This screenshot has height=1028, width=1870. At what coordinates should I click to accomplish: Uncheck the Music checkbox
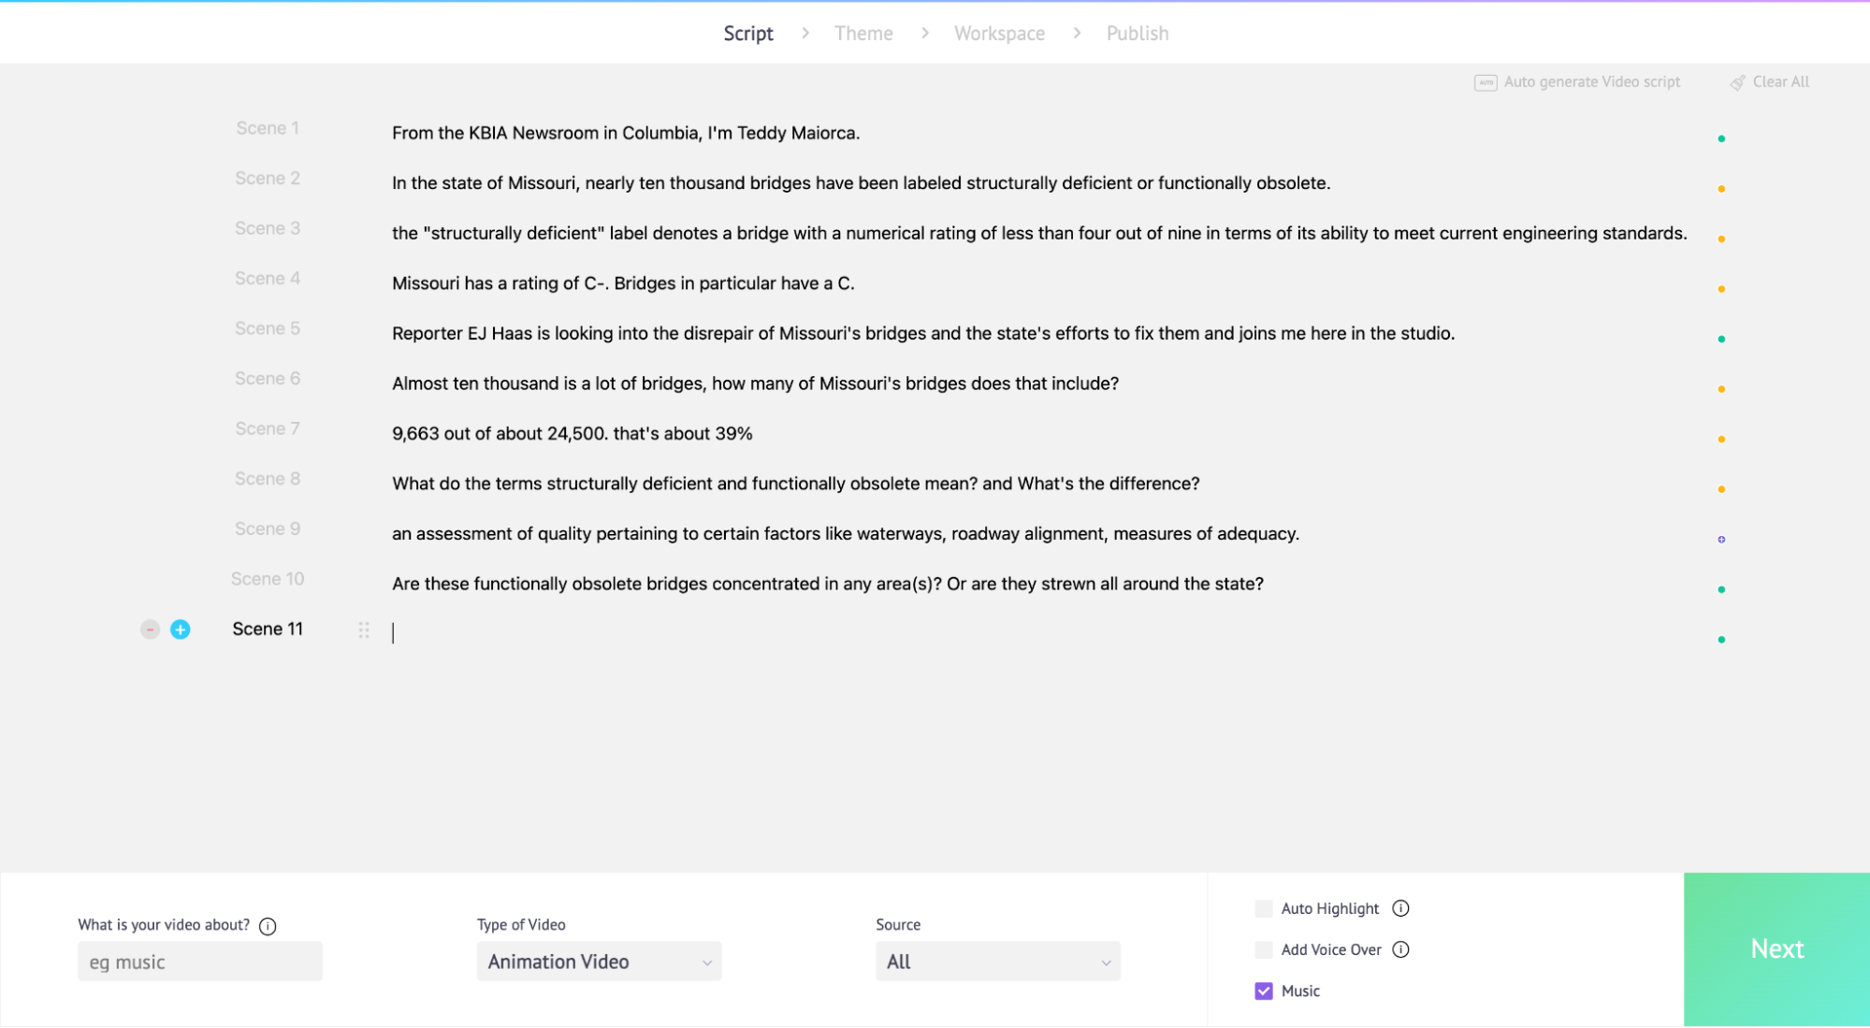click(1264, 991)
